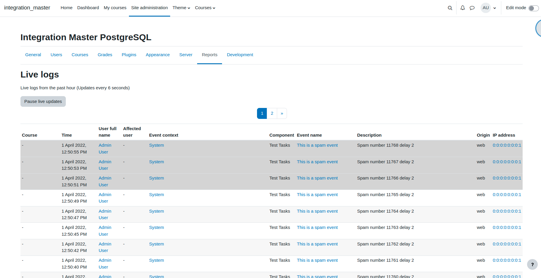This screenshot has width=541, height=278.
Task: Open spam event link for number 11762
Action: 317,244
